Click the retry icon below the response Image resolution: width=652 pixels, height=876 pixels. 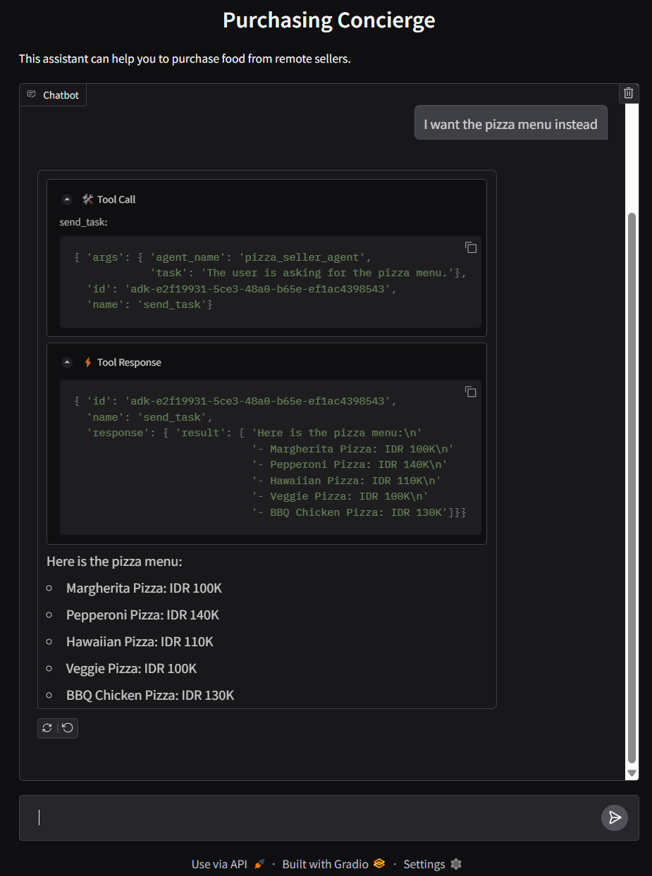click(x=47, y=728)
